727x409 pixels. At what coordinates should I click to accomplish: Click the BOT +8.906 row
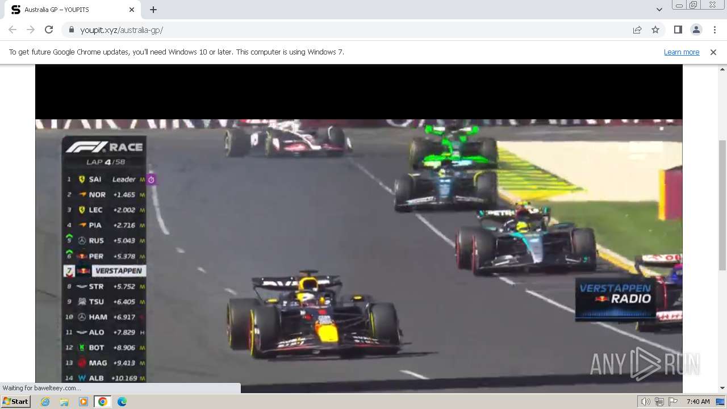click(105, 348)
